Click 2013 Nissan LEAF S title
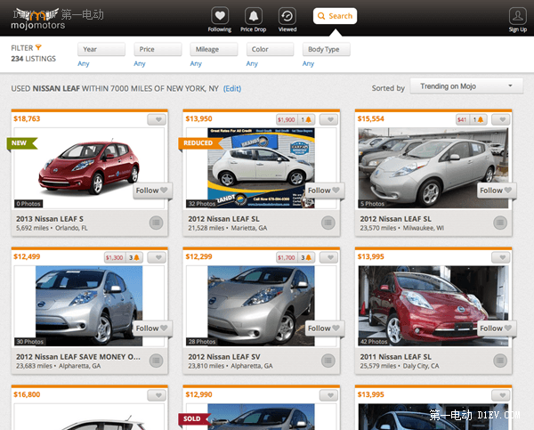The image size is (534, 430). [50, 219]
